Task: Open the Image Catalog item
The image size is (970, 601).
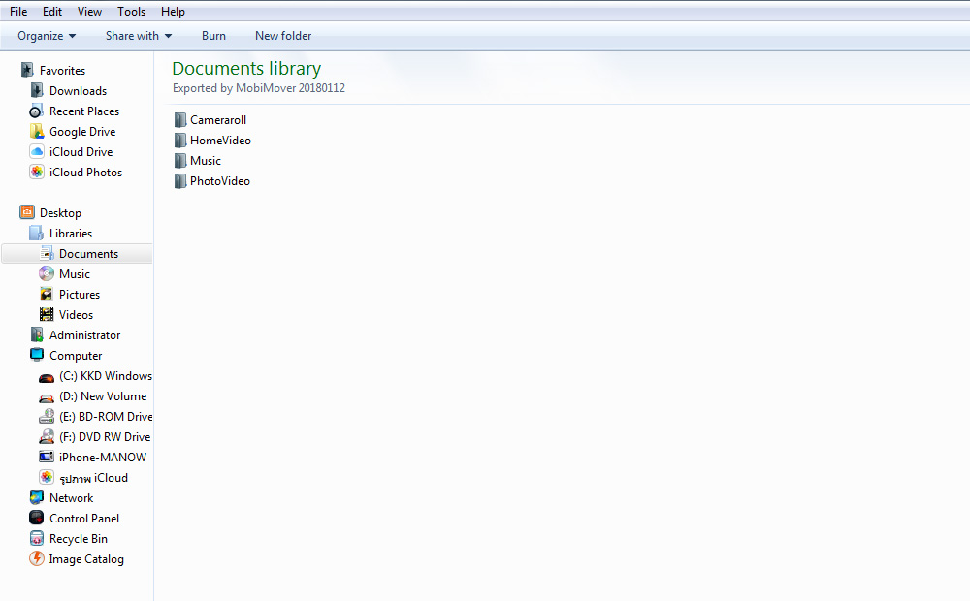Action: coord(85,559)
